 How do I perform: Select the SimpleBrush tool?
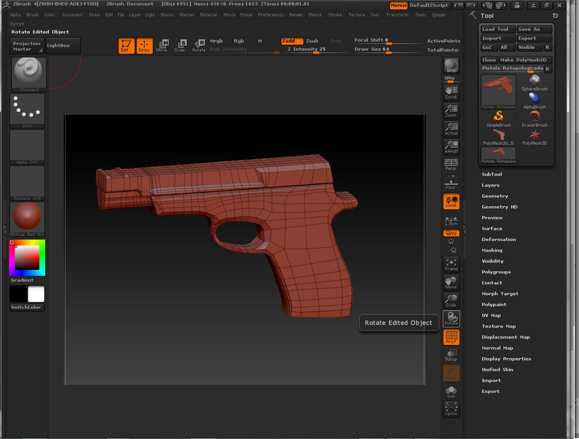[x=498, y=118]
